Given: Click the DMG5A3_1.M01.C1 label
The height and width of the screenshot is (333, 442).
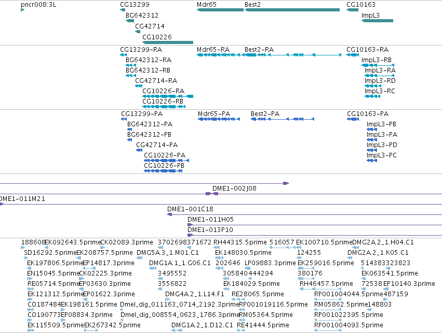Looking at the screenshot, I should pos(168,253).
